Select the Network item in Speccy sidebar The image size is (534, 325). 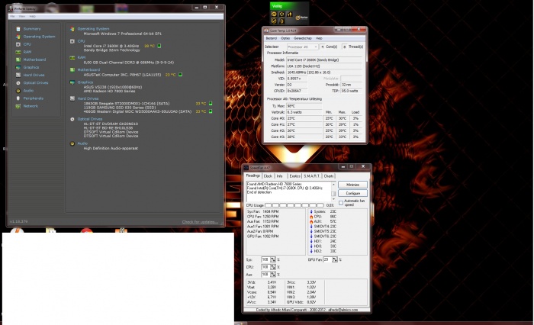point(31,106)
